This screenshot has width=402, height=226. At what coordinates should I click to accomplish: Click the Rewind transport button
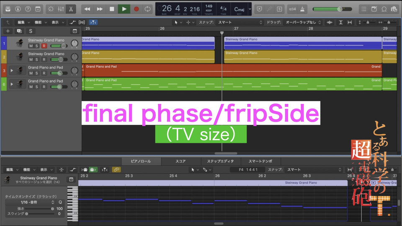87,9
